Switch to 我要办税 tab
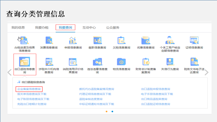Screen dimensions: 217x122 (42, 27)
